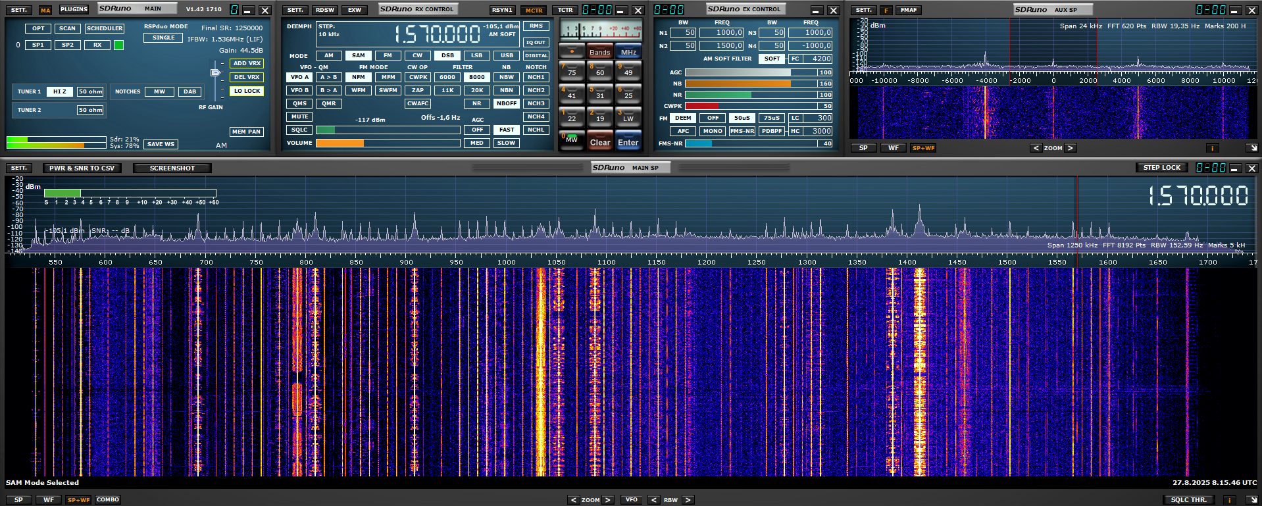Viewport: 1262px width, 506px height.
Task: Toggle HI Z input for Tuner 1
Action: (59, 91)
